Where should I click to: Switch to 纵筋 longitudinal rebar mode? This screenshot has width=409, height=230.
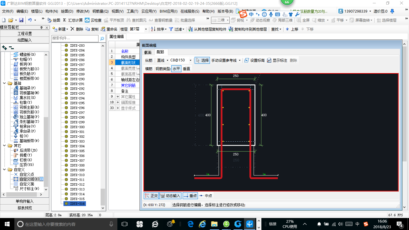click(149, 60)
